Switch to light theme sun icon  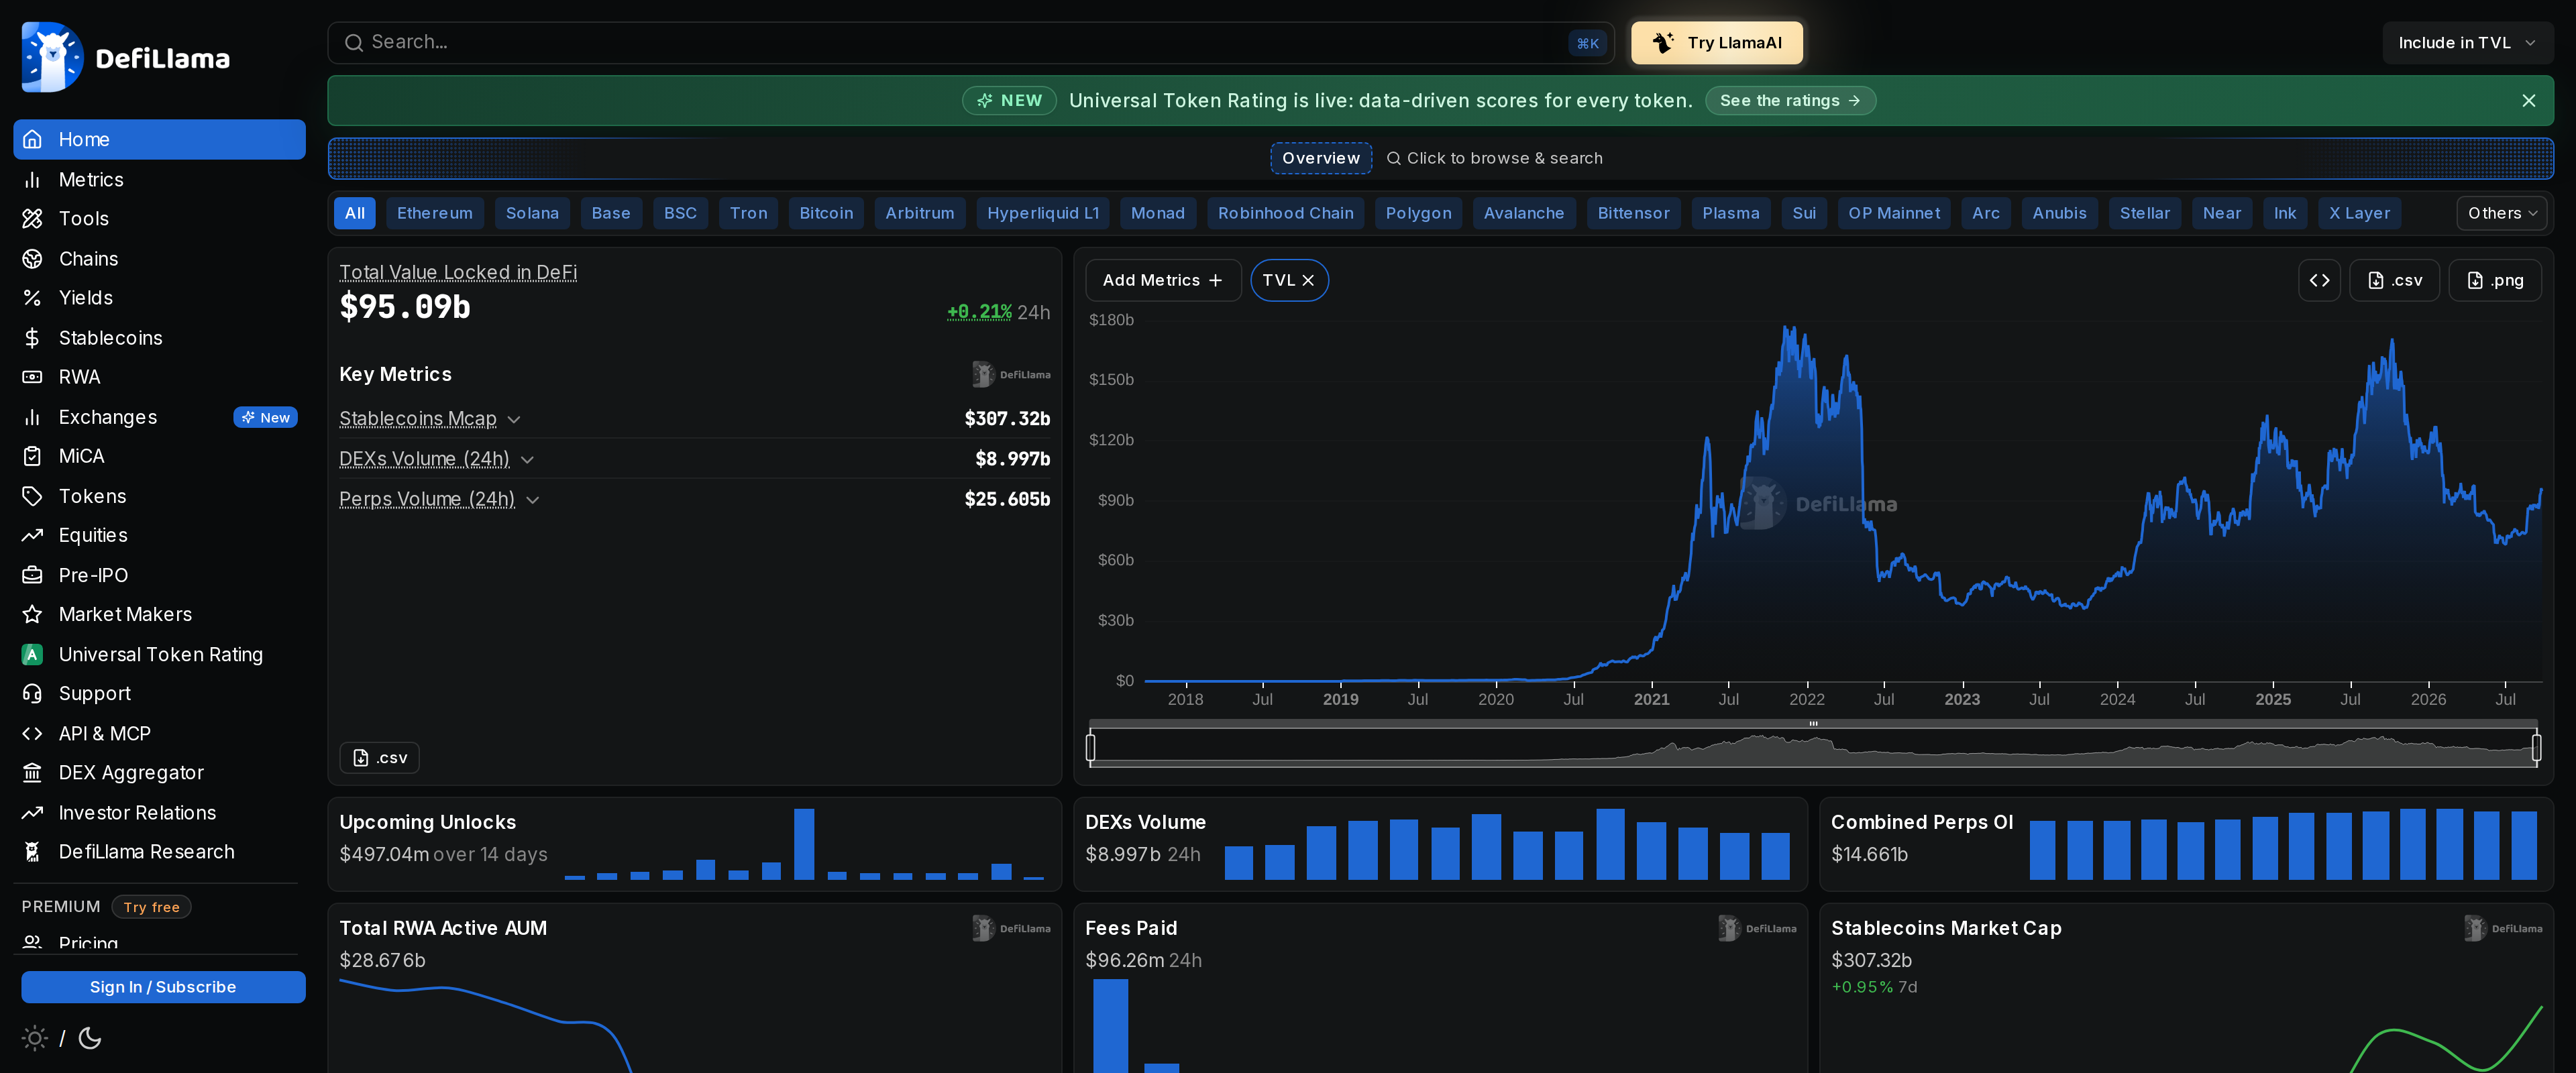[34, 1038]
